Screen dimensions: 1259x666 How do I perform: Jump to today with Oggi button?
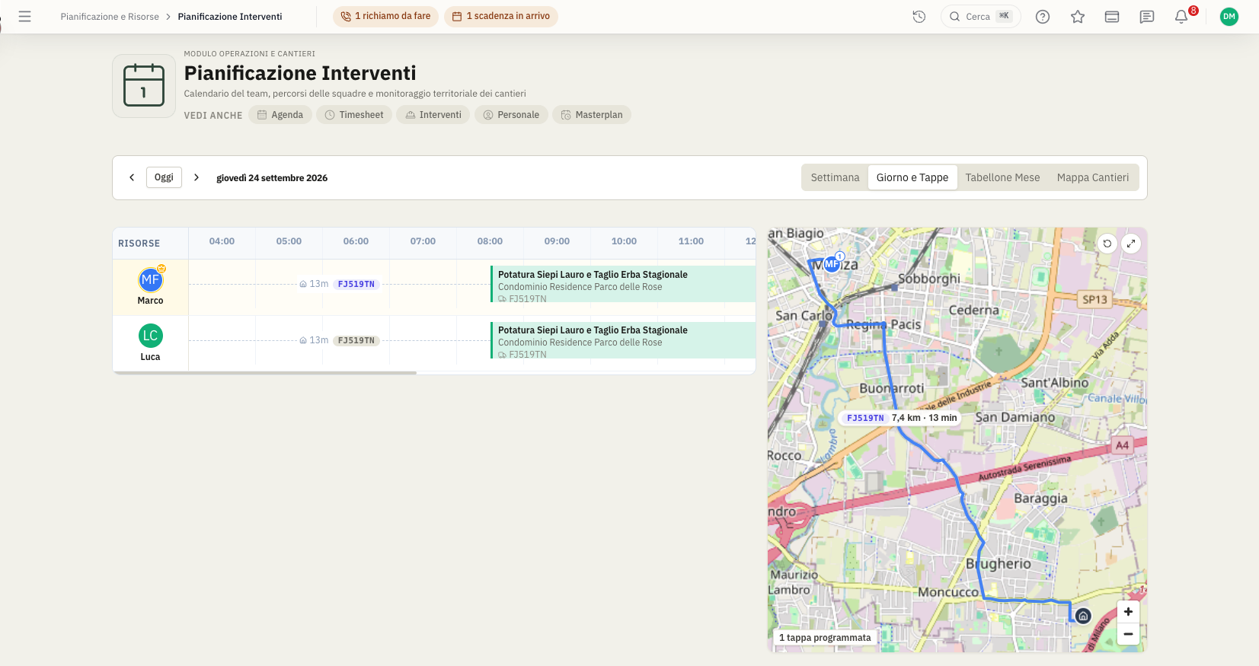[164, 177]
